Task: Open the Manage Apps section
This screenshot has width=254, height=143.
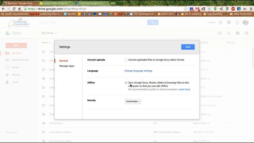Action: click(67, 66)
